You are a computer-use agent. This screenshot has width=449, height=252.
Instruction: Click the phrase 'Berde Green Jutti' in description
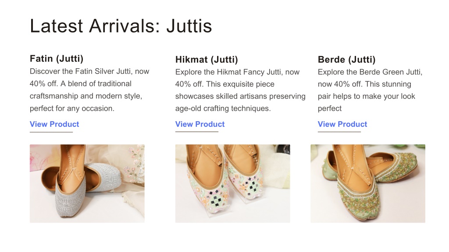point(390,72)
